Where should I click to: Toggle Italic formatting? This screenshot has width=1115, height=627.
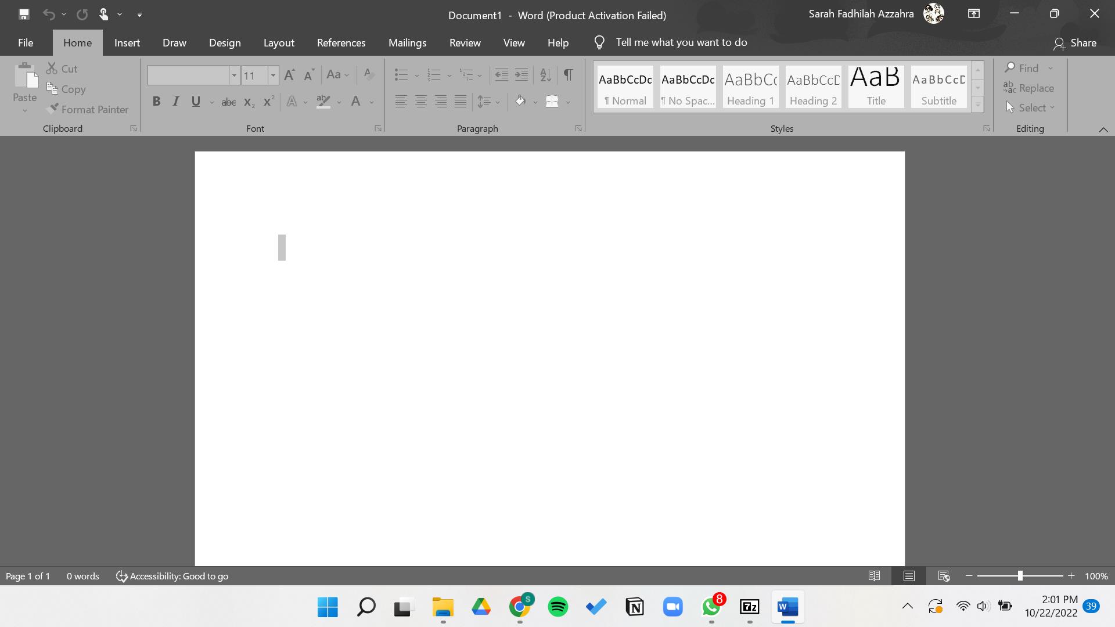tap(176, 102)
